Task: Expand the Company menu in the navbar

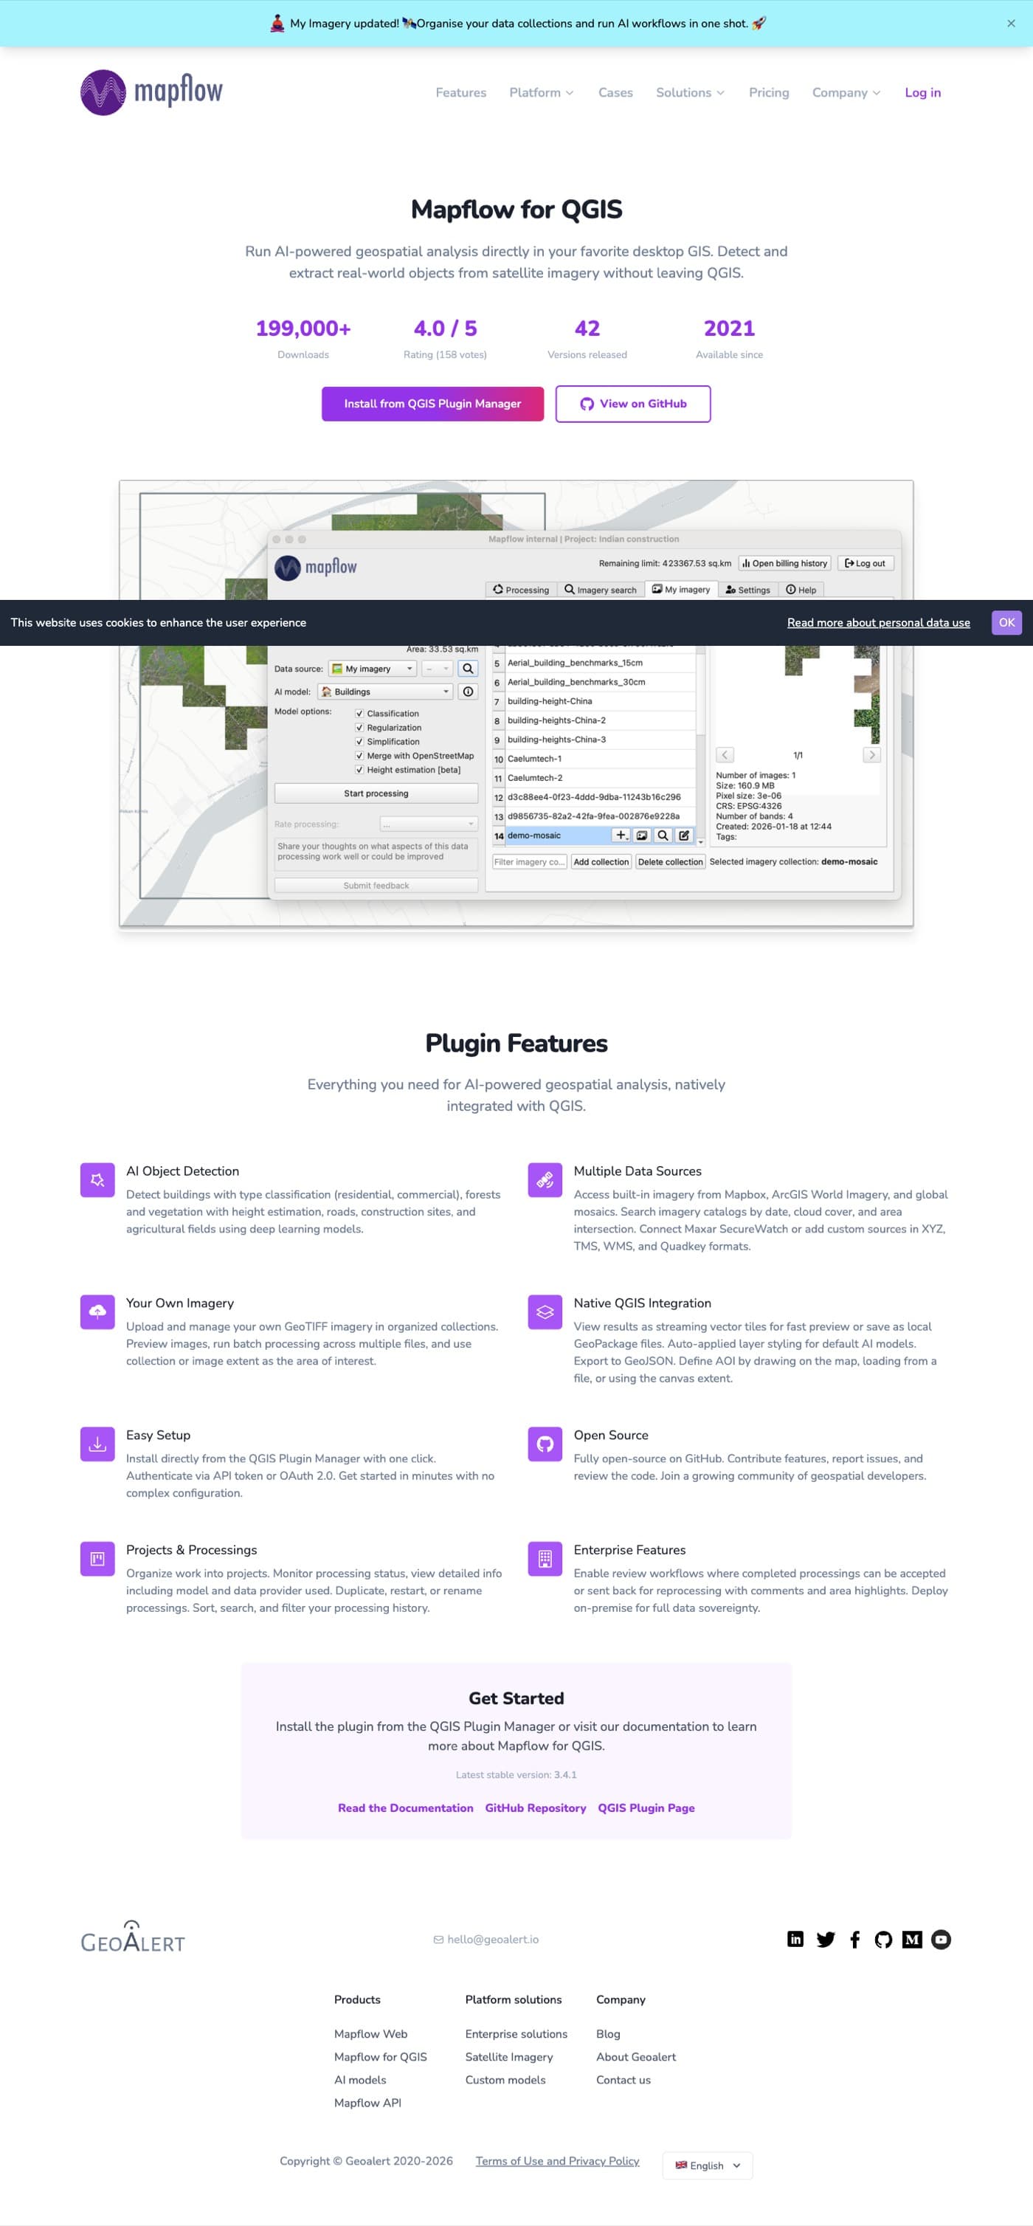Action: coord(846,92)
